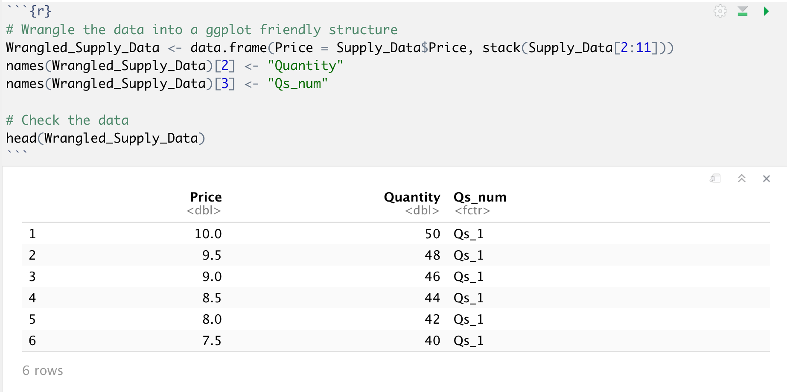Click the "Qs_num" string in code
This screenshot has height=392, width=787.
pos(297,84)
